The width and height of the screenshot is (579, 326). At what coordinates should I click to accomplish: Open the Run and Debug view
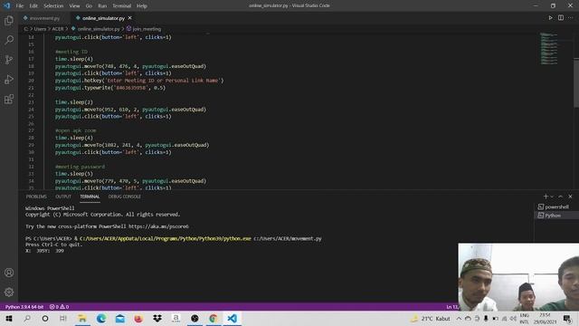tap(9, 79)
